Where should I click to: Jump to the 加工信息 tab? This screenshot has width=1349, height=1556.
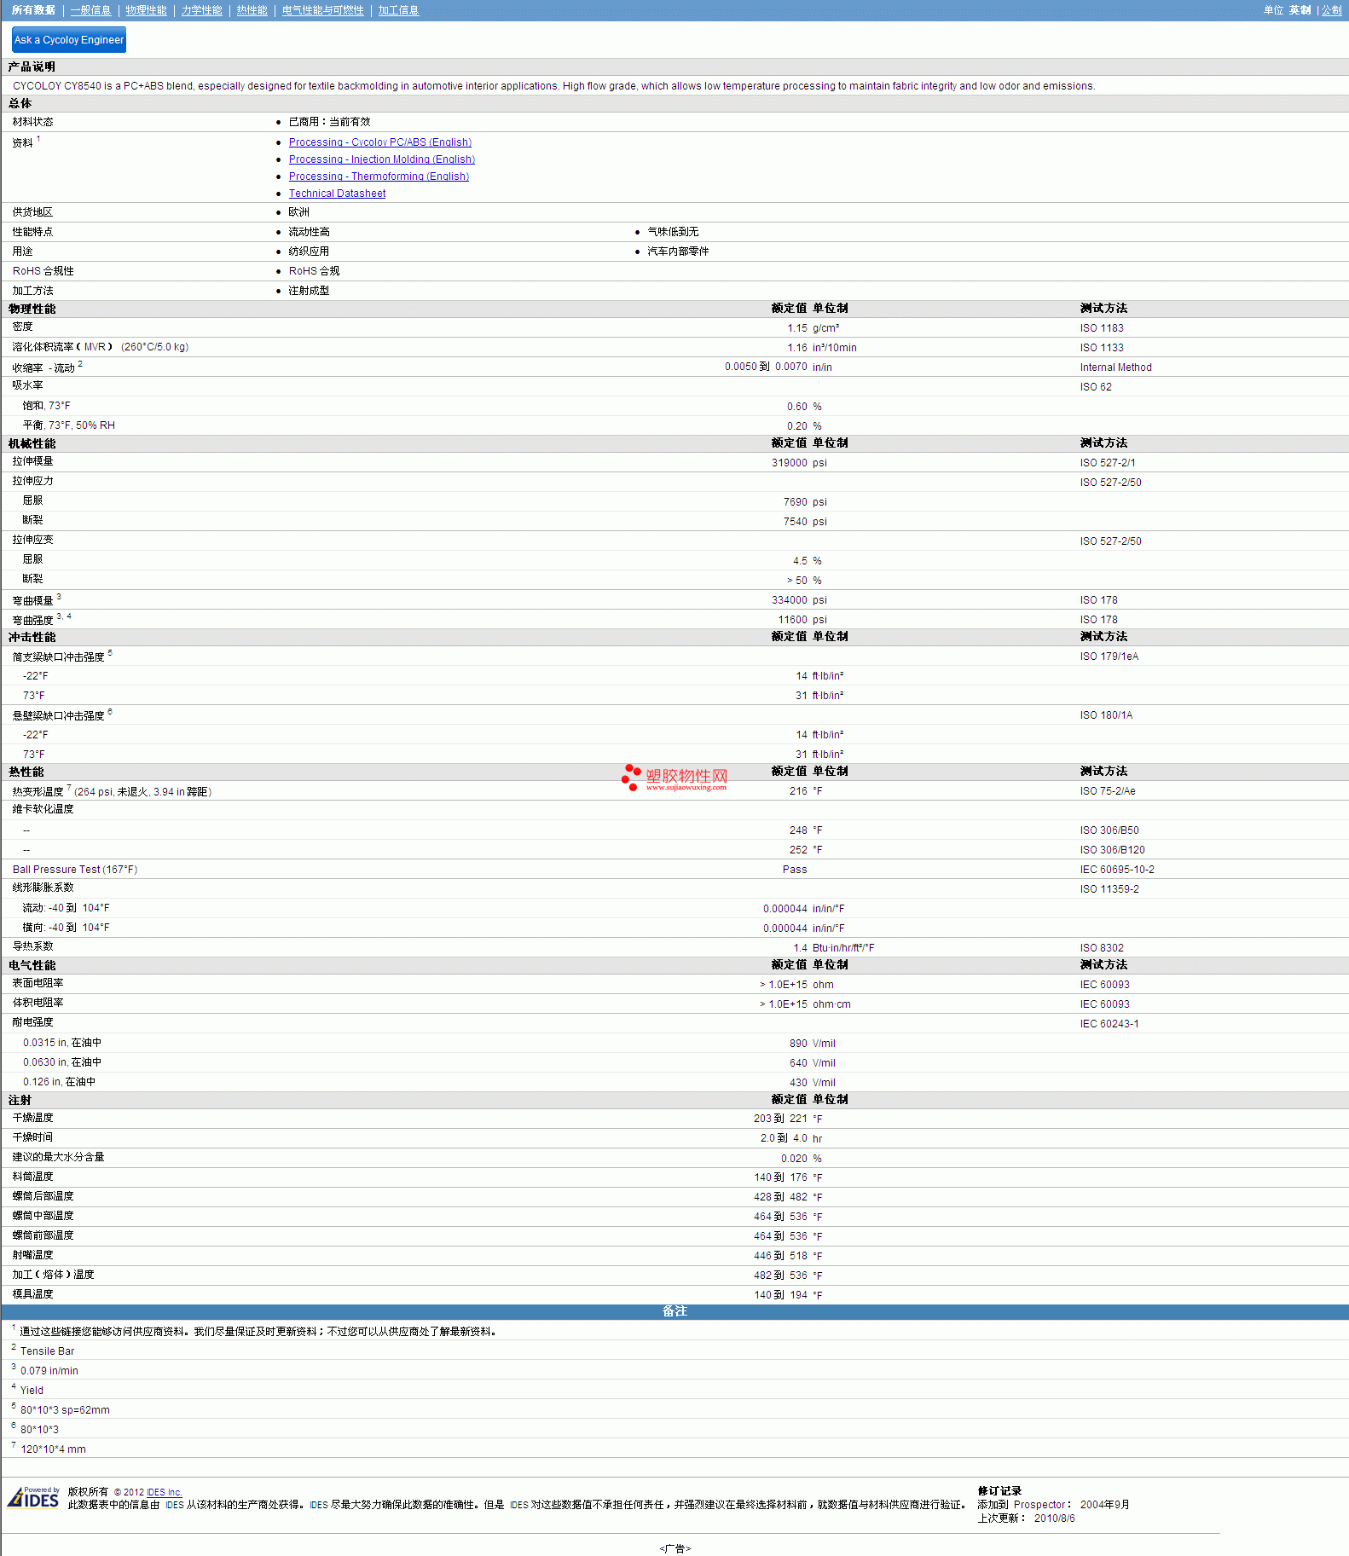coord(398,10)
